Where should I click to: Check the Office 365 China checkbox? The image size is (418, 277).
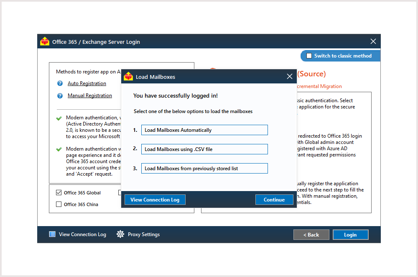59,204
